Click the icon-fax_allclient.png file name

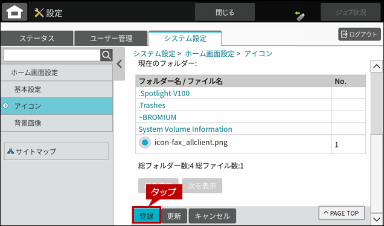coord(191,143)
